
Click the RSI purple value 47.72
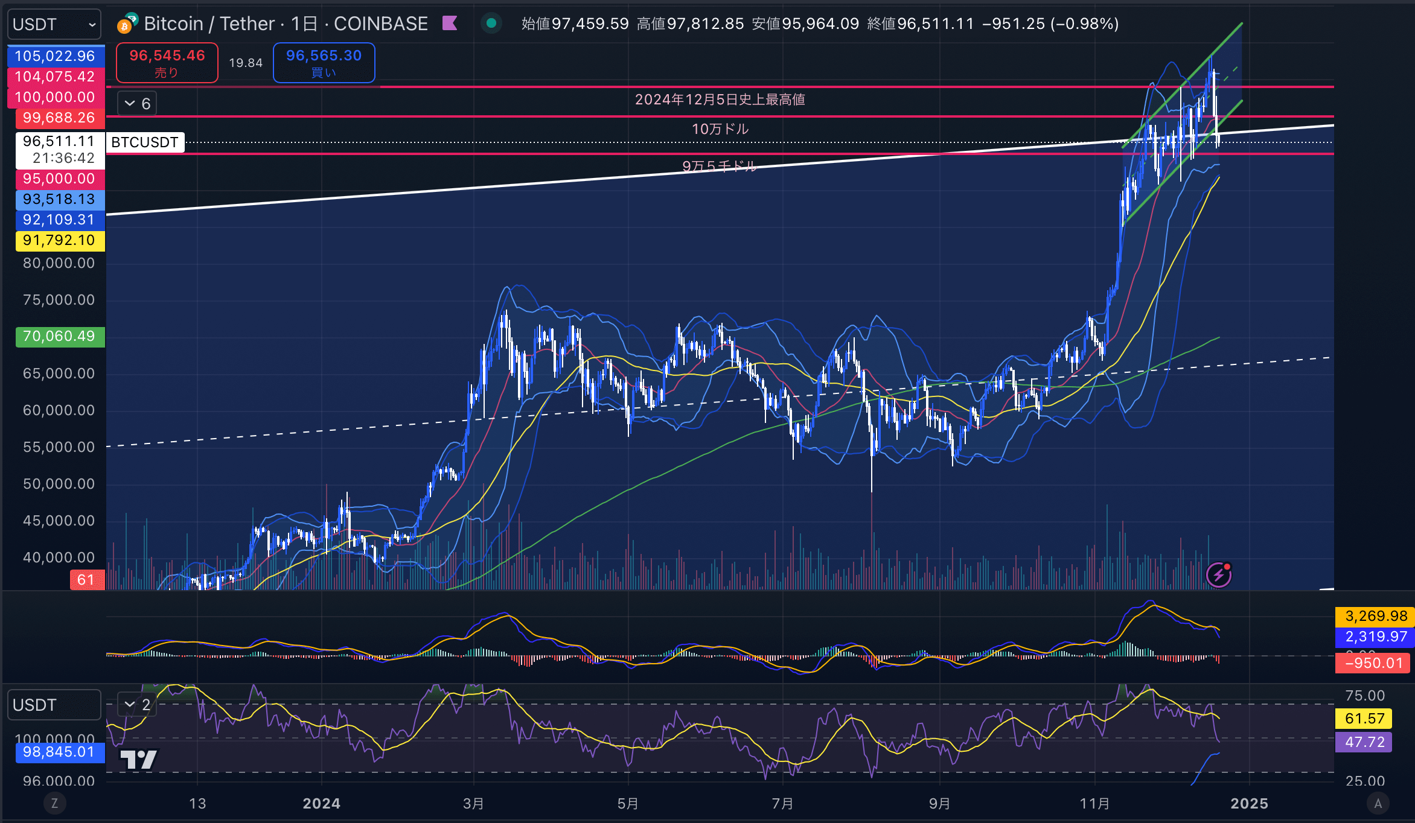[x=1364, y=742]
